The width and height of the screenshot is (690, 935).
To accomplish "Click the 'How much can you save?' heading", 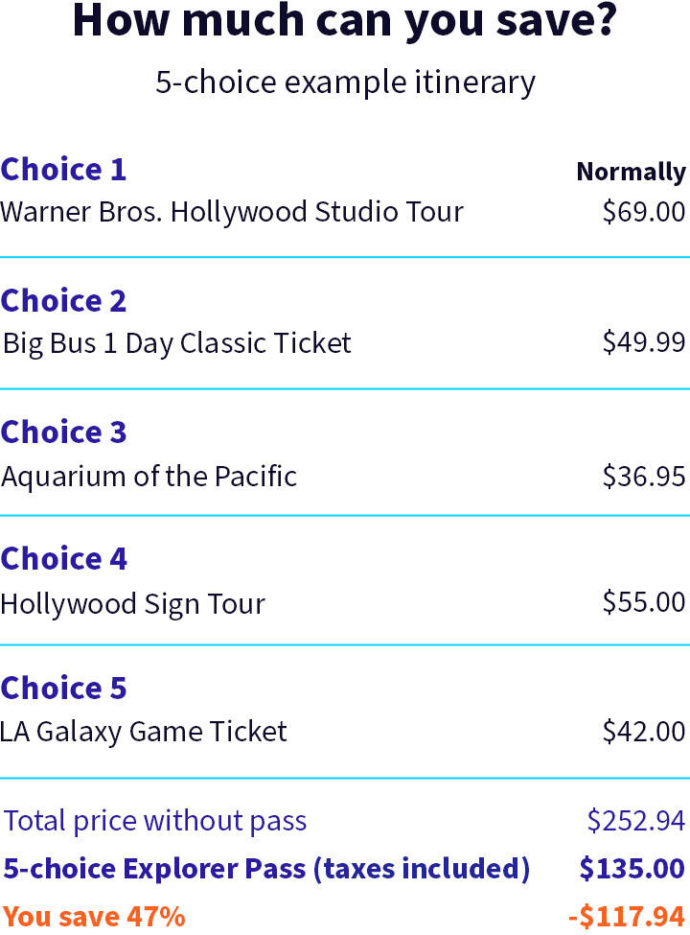I will tap(344, 21).
